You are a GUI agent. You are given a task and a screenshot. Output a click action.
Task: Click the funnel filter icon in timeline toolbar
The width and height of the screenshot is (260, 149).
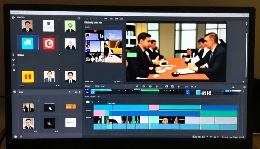click(178, 87)
